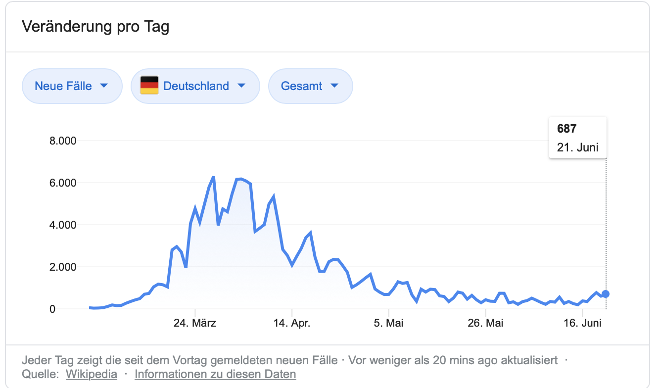Select the "5. Mai" date label
This screenshot has width=660, height=388.
(x=389, y=323)
